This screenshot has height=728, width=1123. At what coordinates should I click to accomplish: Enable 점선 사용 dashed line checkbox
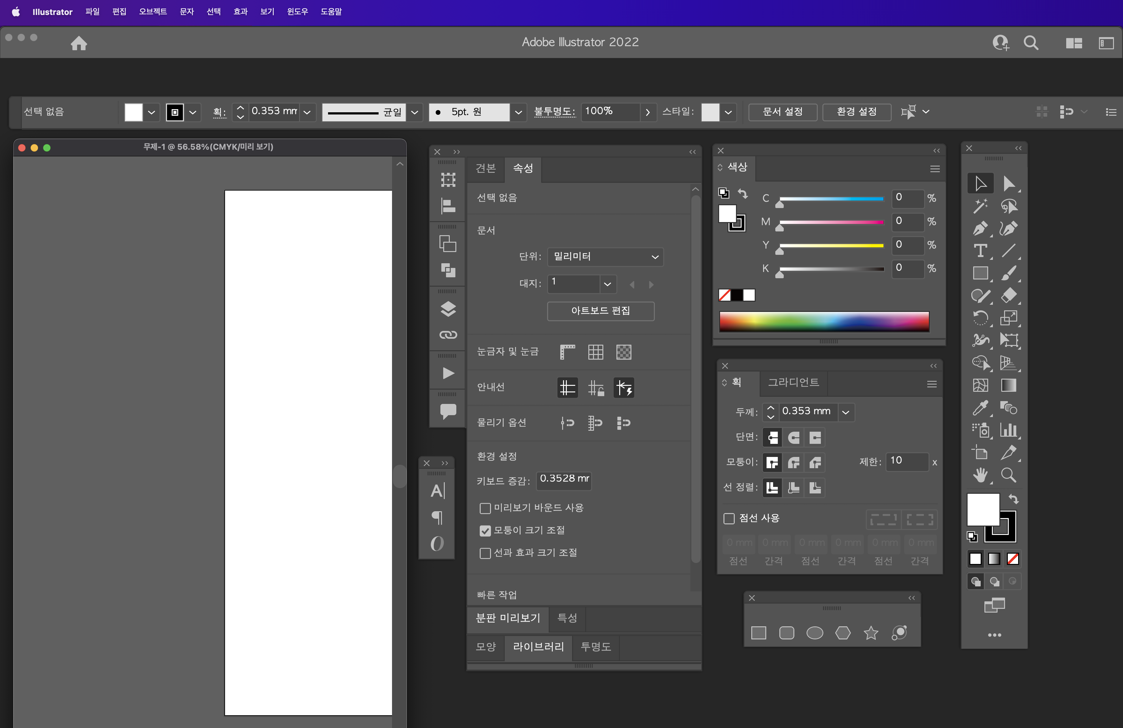pos(728,519)
